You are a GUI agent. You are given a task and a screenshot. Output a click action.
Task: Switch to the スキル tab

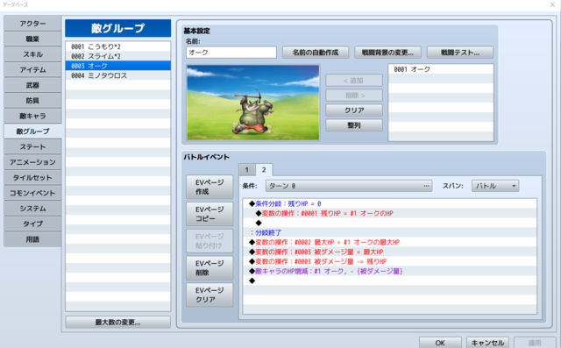pyautogui.click(x=32, y=54)
